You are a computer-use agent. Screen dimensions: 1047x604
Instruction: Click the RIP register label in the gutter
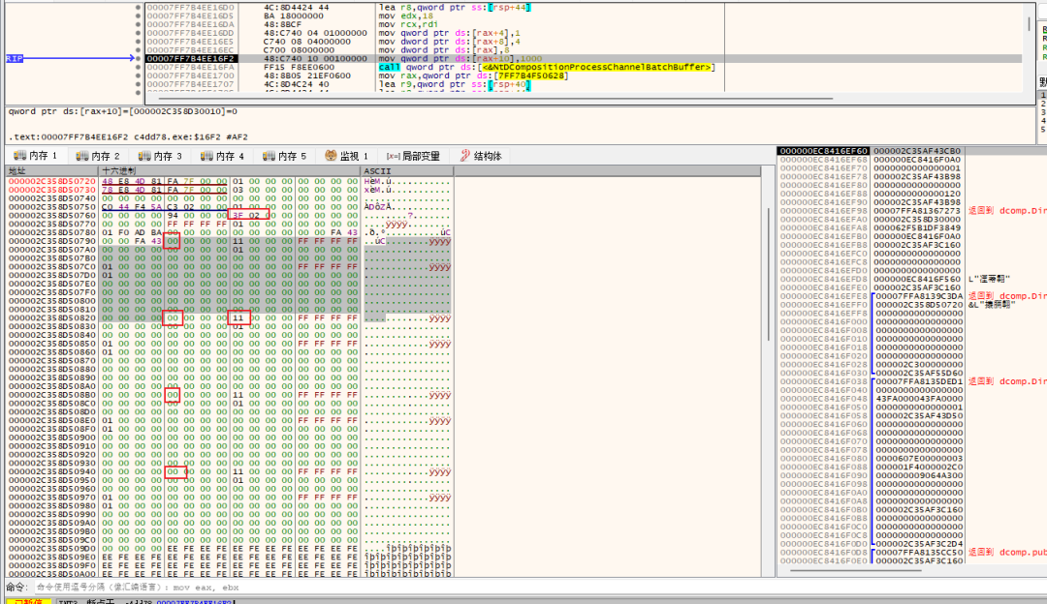coord(14,59)
